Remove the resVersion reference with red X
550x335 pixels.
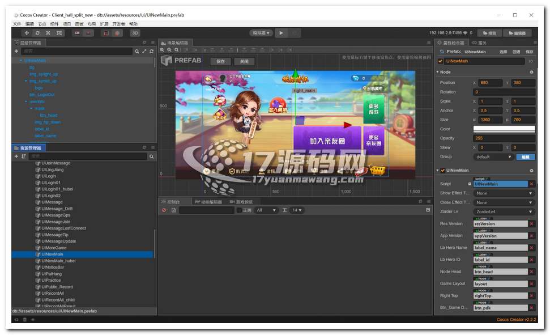532,224
